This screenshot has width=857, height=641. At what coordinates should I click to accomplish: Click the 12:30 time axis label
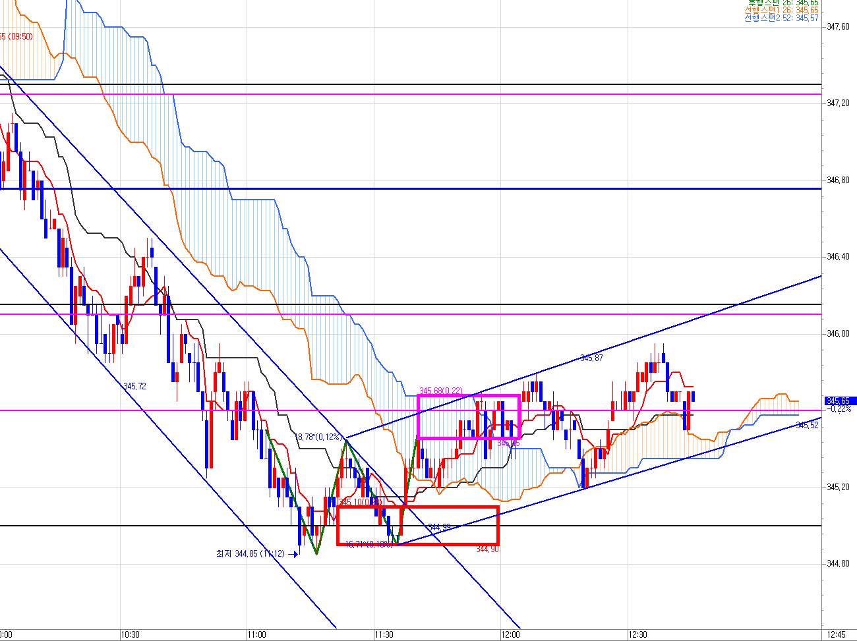click(x=637, y=634)
